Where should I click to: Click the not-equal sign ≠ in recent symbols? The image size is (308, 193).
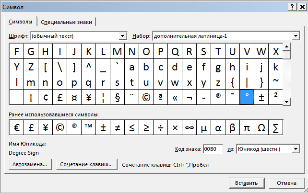click(118, 128)
